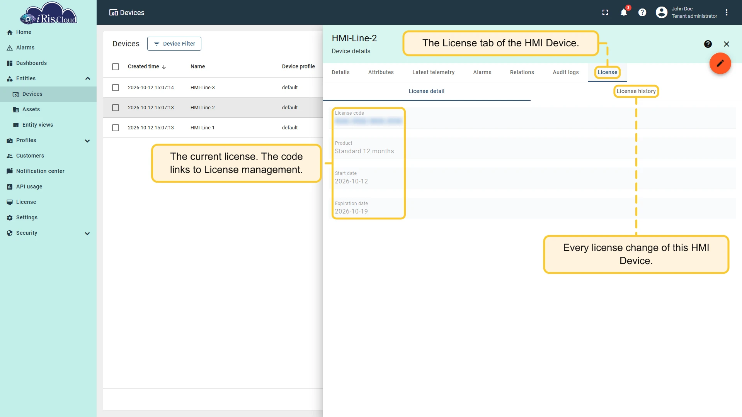Check the HMI-Line-1 row checkbox
742x417 pixels.
[x=116, y=128]
